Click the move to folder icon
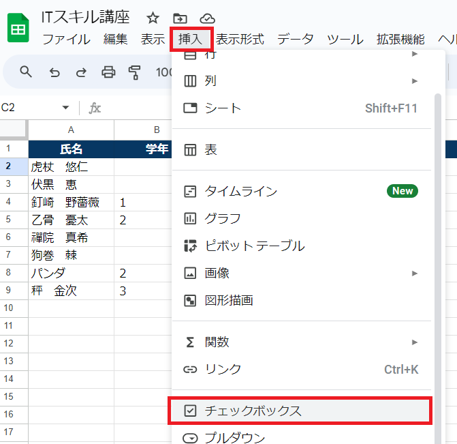The width and height of the screenshot is (457, 444). tap(180, 18)
